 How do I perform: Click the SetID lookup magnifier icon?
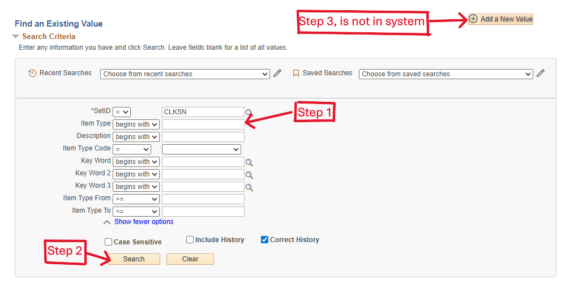click(x=249, y=112)
